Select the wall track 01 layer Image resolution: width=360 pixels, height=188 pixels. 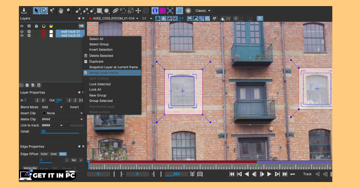[70, 31]
